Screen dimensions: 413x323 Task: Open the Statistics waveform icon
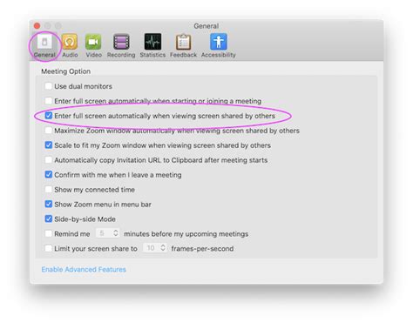(x=152, y=42)
